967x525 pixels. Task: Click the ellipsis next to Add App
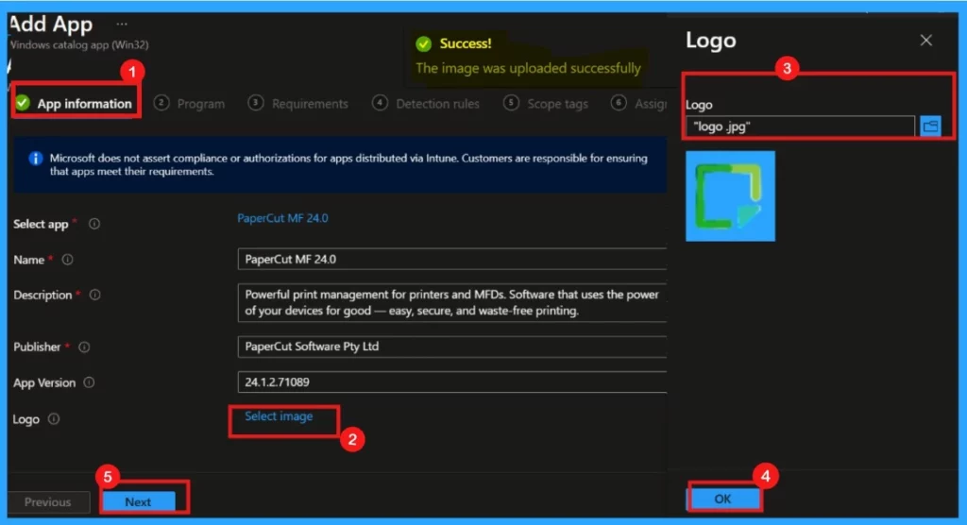pyautogui.click(x=122, y=24)
